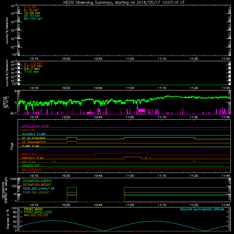Screen dimensions: 234x234
Task: Click the 11:30 time label under top keV panel
Action: pos(194,59)
